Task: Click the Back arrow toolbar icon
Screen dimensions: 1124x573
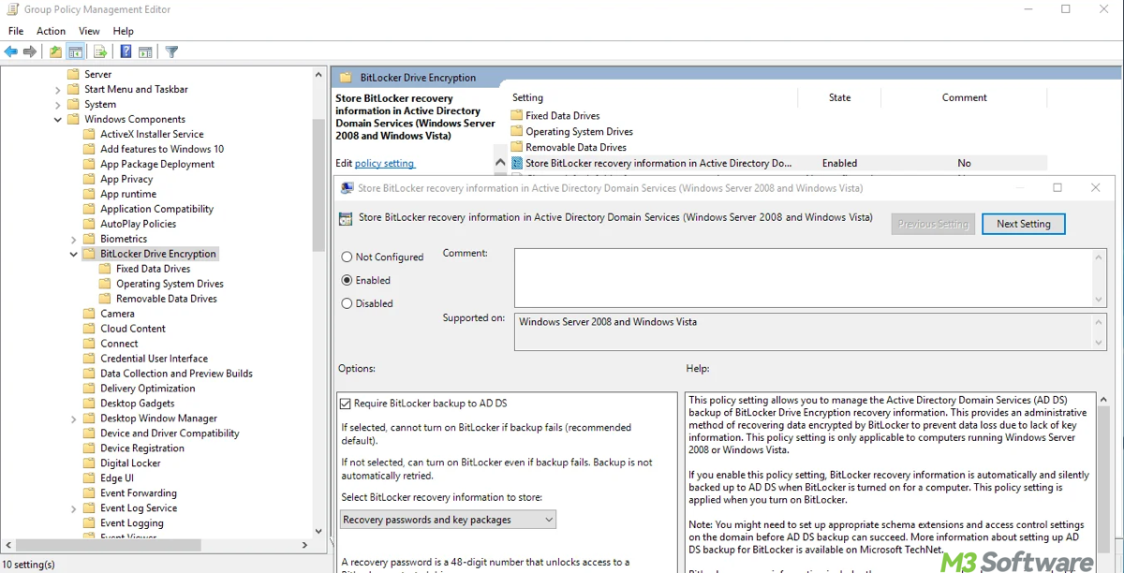Action: click(11, 52)
